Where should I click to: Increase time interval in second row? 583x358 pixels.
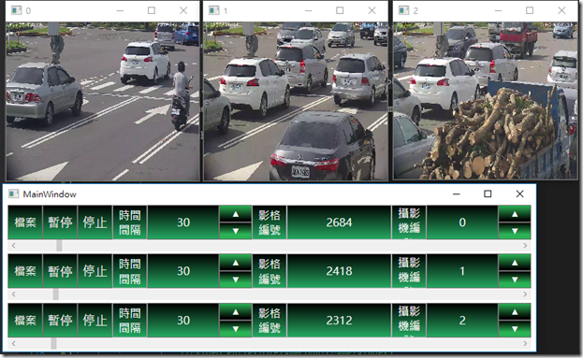click(236, 263)
